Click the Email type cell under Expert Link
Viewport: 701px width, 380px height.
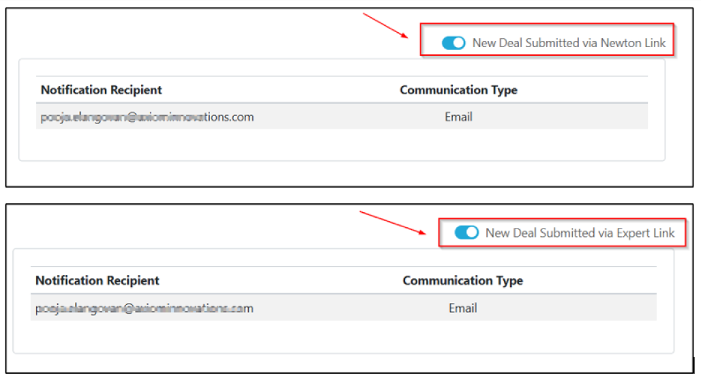click(x=462, y=308)
